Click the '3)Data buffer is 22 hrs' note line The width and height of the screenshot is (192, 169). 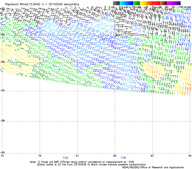pyautogui.click(x=91, y=165)
